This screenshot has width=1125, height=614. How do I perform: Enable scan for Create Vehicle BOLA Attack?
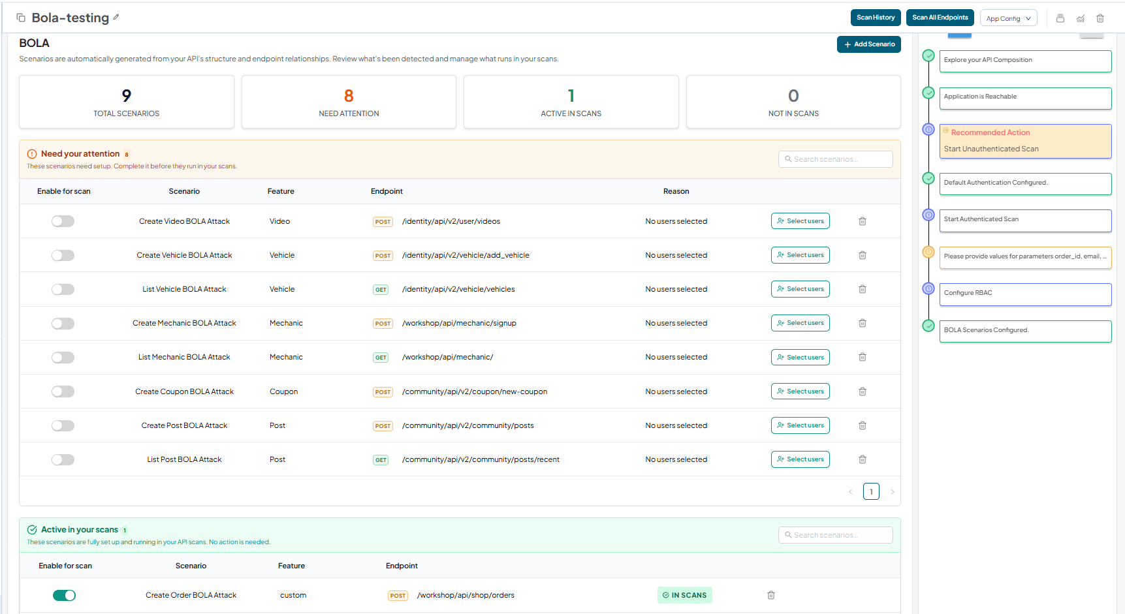pos(63,255)
